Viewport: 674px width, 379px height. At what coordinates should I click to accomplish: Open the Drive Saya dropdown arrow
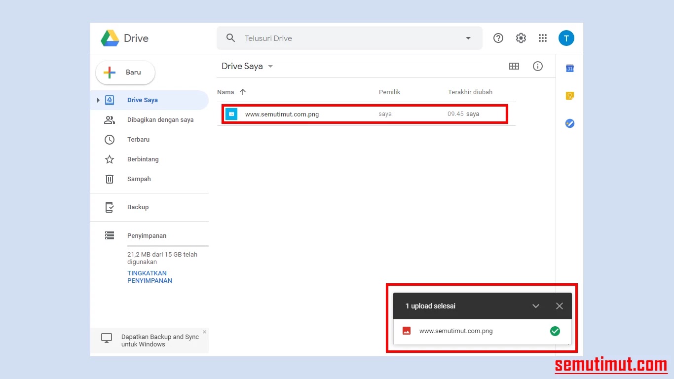coord(270,67)
